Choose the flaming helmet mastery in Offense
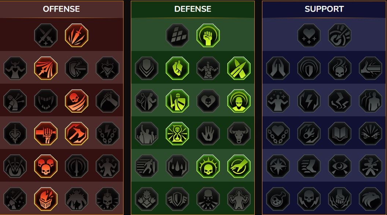The height and width of the screenshot is (215, 387). (x=46, y=199)
